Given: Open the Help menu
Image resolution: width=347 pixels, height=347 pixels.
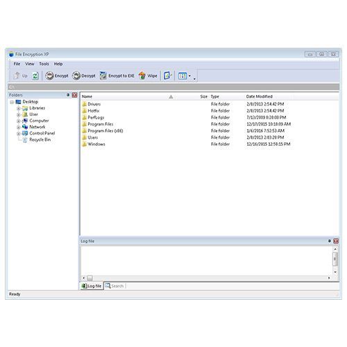Looking at the screenshot, I should pyautogui.click(x=58, y=64).
